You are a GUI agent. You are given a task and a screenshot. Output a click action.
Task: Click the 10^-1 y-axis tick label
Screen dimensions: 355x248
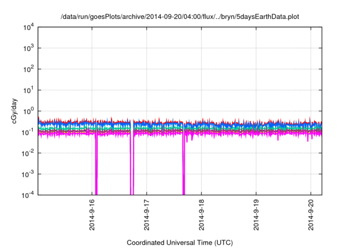[28, 132]
